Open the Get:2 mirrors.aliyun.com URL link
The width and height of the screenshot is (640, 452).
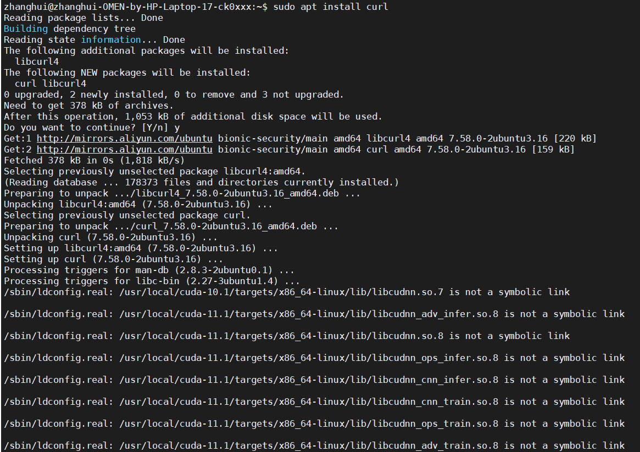click(x=124, y=149)
